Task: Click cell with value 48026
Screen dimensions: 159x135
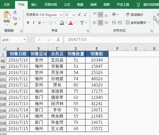Action: point(97,79)
